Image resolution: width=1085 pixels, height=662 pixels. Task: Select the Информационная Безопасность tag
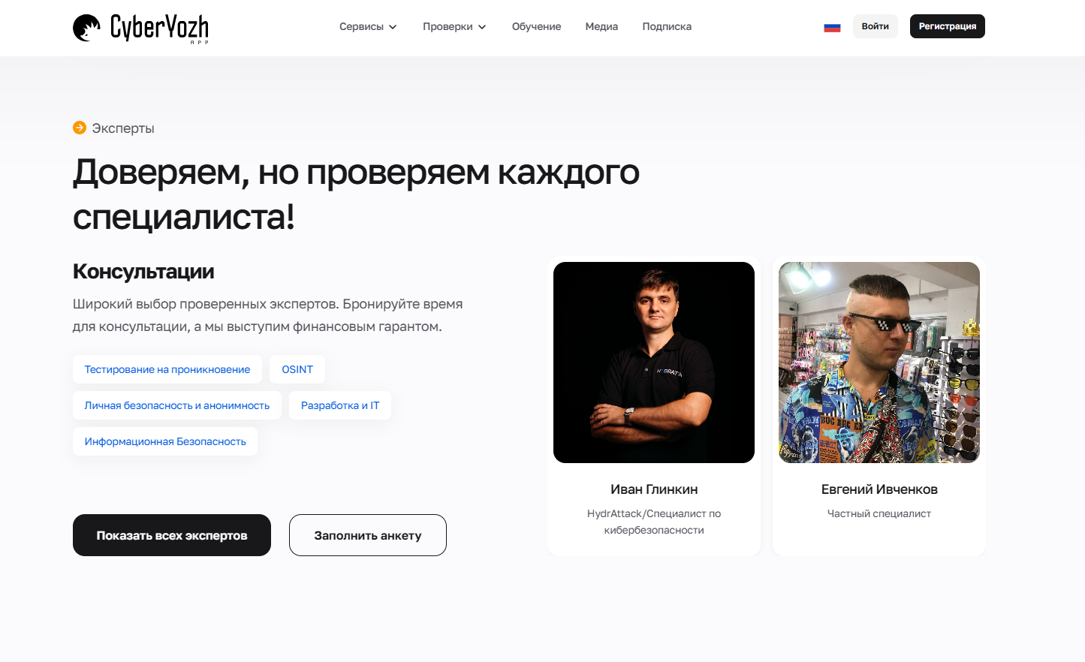pyautogui.click(x=165, y=441)
